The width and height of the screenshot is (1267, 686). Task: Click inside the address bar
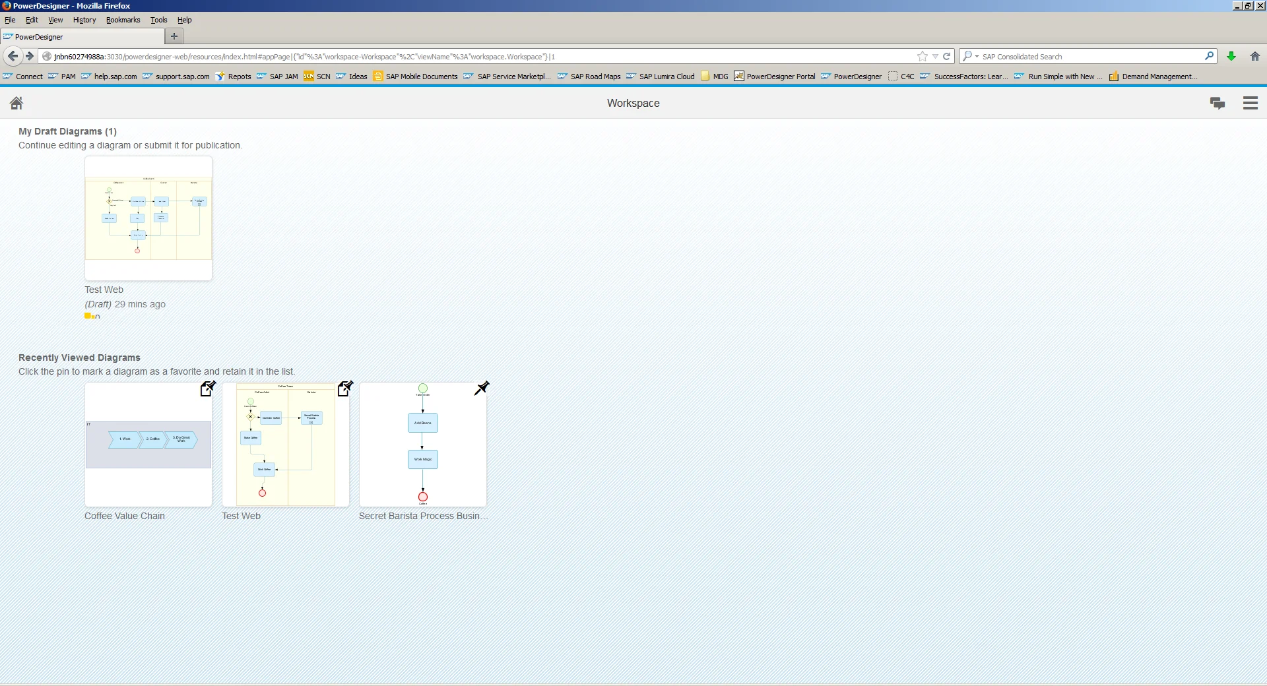point(462,56)
